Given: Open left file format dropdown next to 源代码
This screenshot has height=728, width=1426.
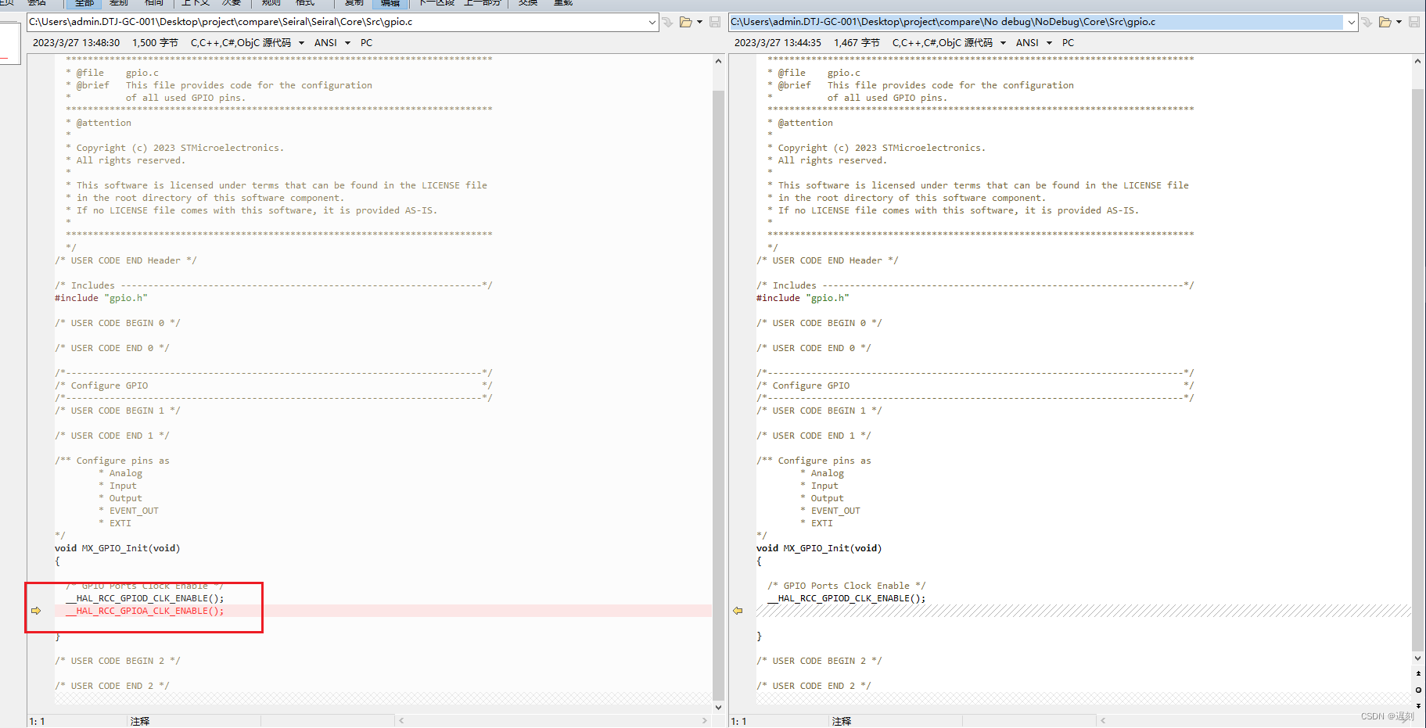Looking at the screenshot, I should point(301,43).
